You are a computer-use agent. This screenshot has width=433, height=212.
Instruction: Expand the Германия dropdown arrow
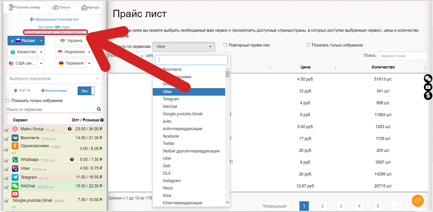click(x=89, y=63)
